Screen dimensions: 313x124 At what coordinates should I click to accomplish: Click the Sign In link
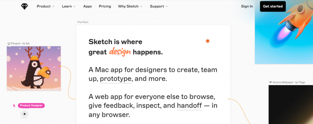247,6
